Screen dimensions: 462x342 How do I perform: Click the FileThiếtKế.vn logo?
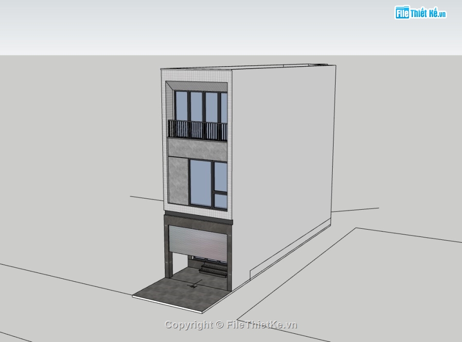[x=421, y=13]
